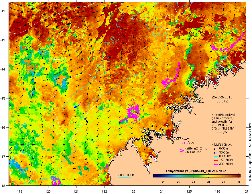Click the magenta Argo circle legend marker
This screenshot has height=194, width=252.
pos(184,143)
